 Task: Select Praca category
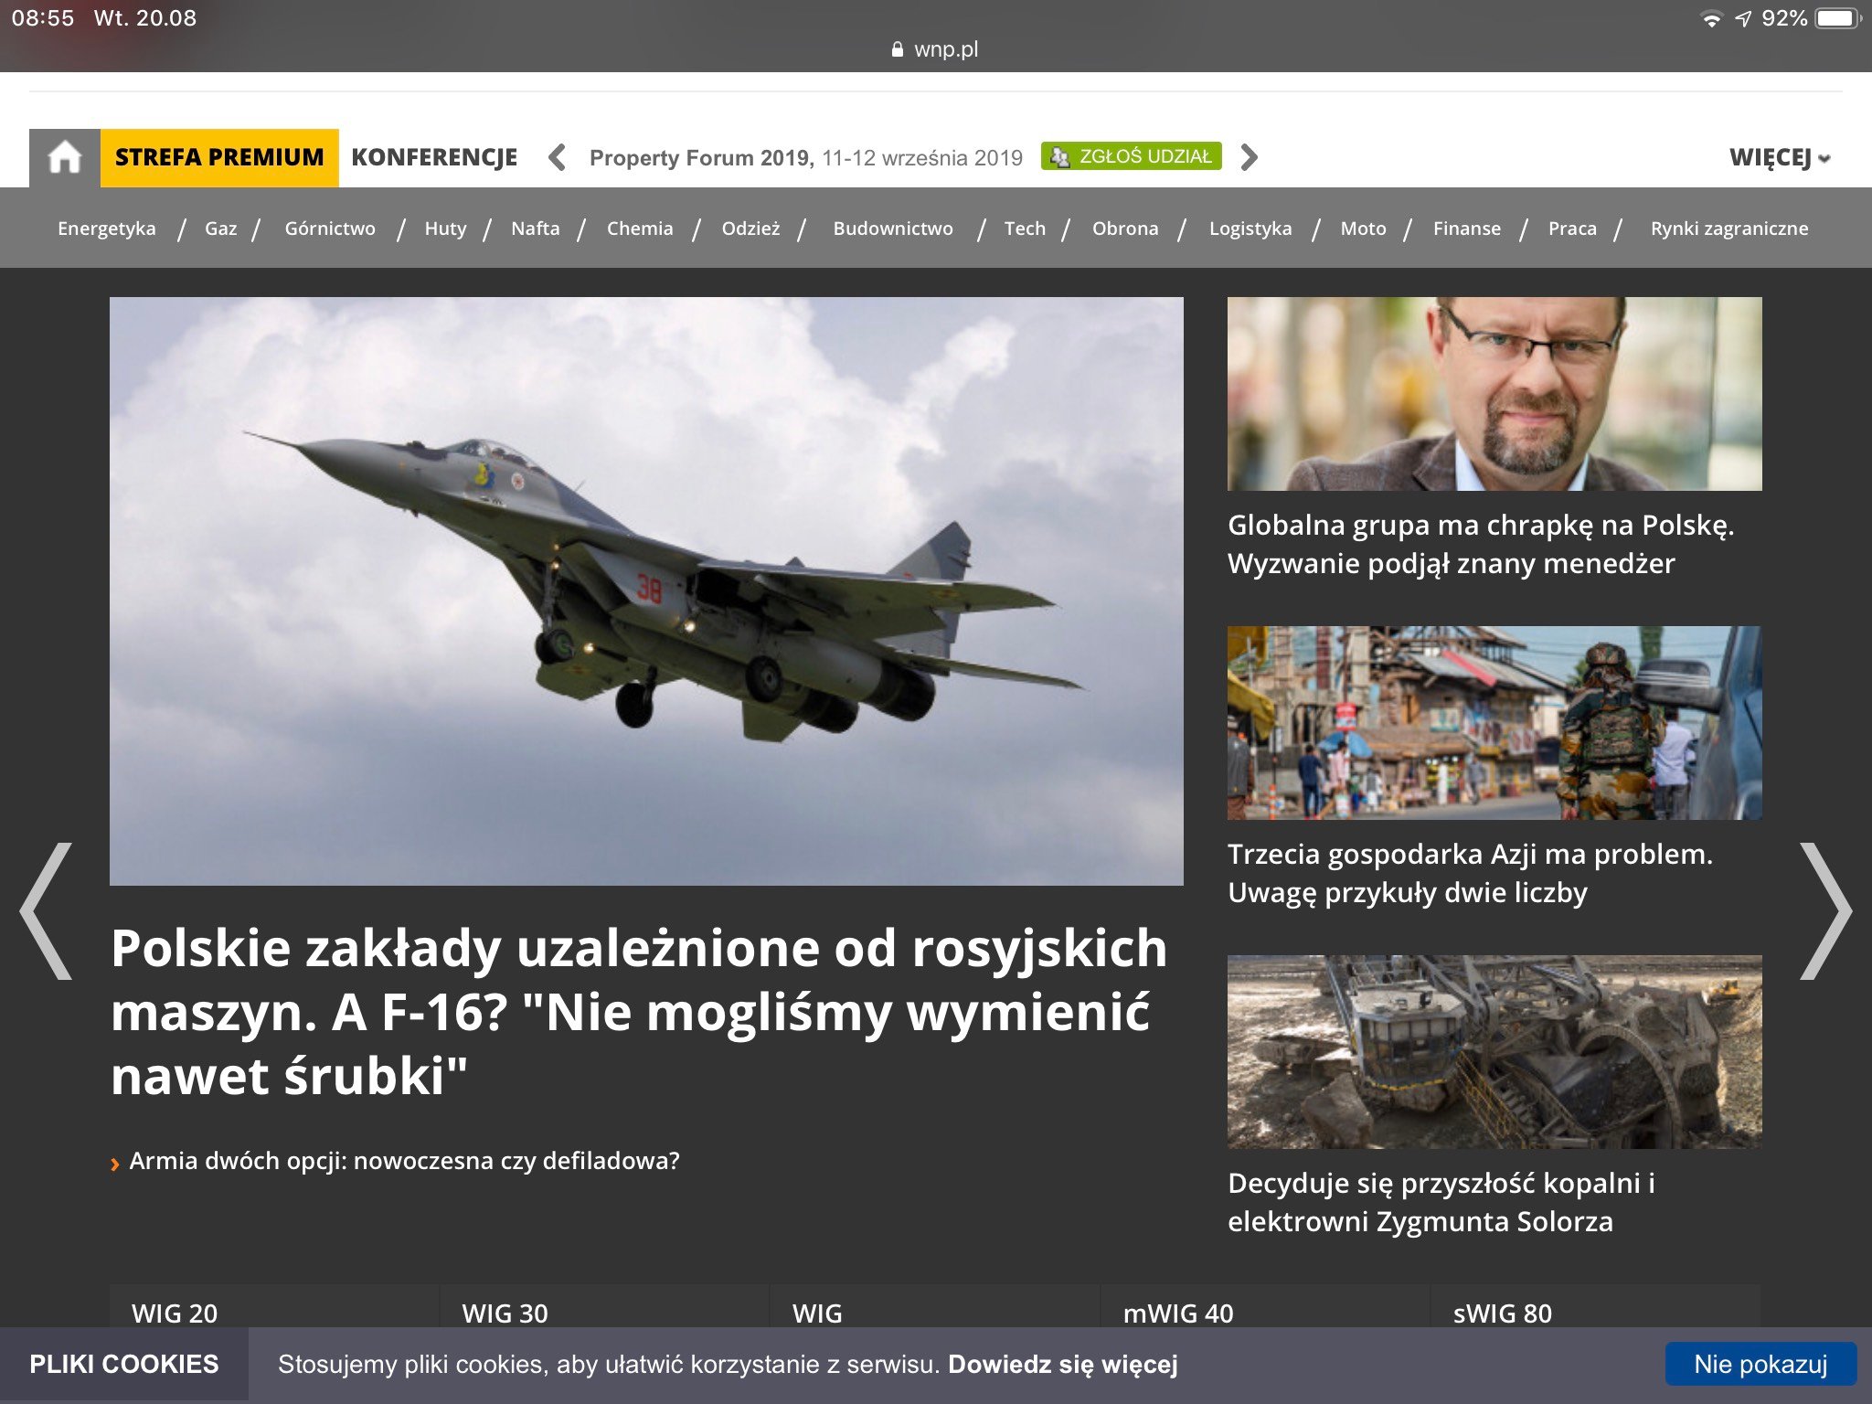pos(1572,229)
